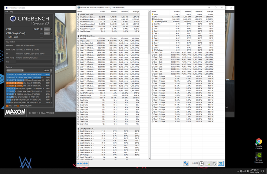The height and width of the screenshot is (174, 267).
Task: Select the Core Max temperature row
Action: 182,24
